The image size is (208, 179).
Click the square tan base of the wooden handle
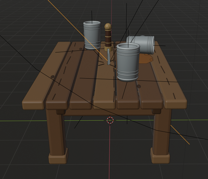pyautogui.click(x=108, y=48)
